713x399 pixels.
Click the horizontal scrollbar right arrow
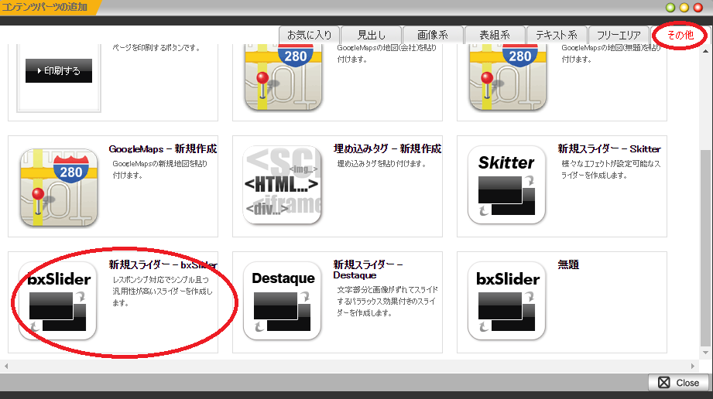(x=693, y=366)
